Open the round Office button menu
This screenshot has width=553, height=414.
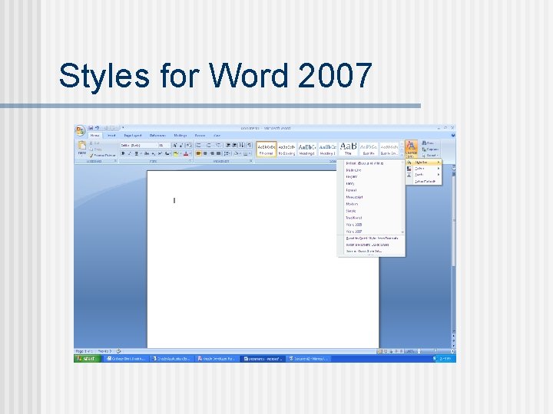pyautogui.click(x=80, y=130)
